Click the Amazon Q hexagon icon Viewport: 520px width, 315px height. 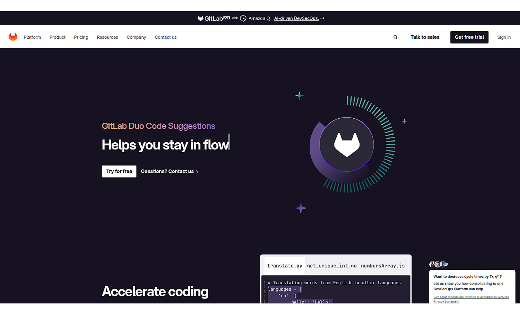pyautogui.click(x=243, y=18)
